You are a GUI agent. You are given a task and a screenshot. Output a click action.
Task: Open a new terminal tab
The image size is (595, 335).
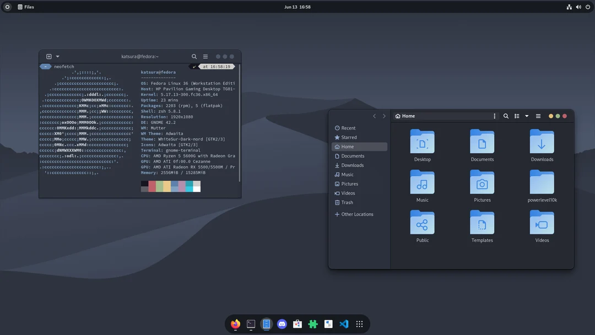click(x=48, y=56)
